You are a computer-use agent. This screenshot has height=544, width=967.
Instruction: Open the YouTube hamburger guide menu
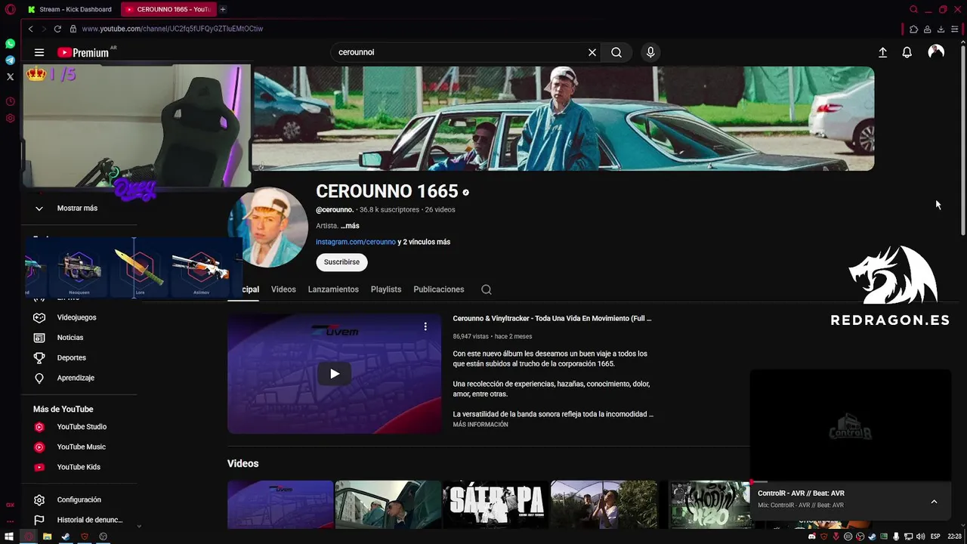point(39,52)
